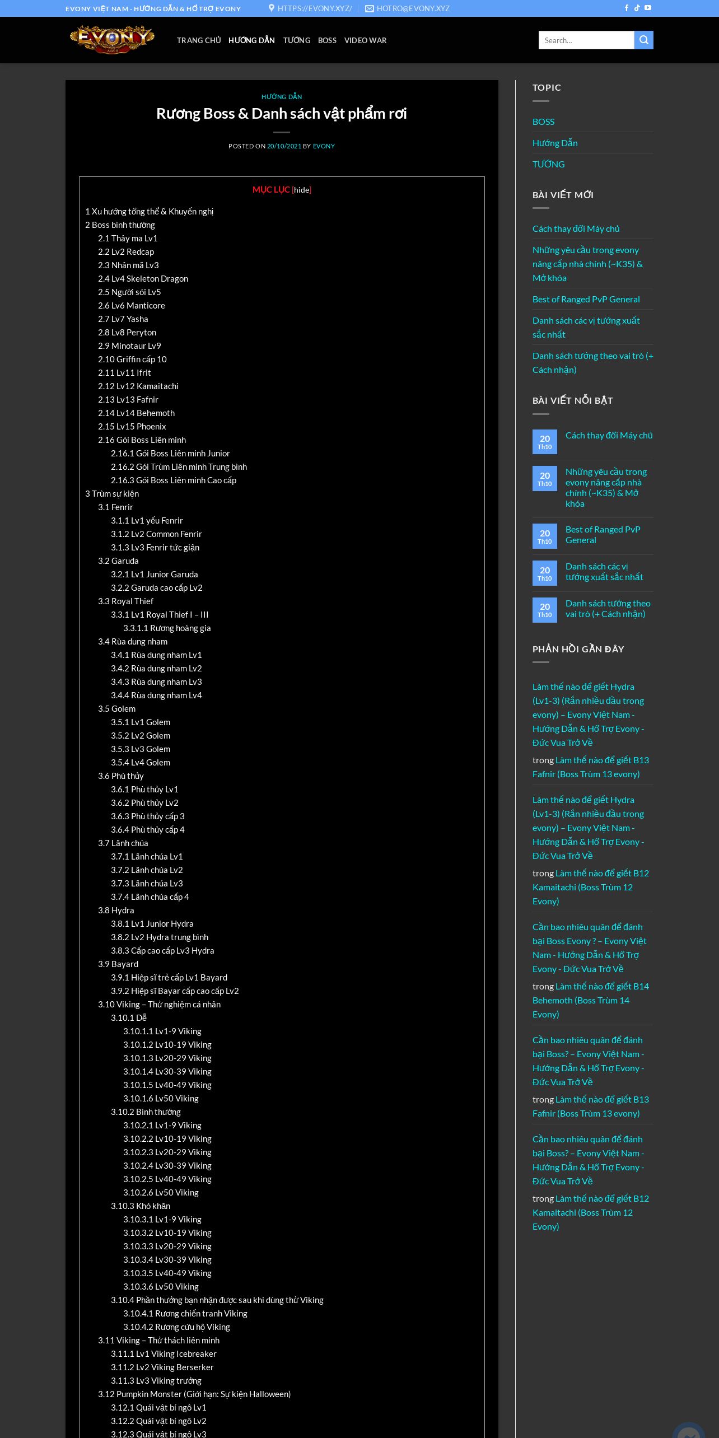Open Cách thay đổi Máy chủ under Bài Viết Nổi Bật
The image size is (719, 1438).
[x=609, y=435]
